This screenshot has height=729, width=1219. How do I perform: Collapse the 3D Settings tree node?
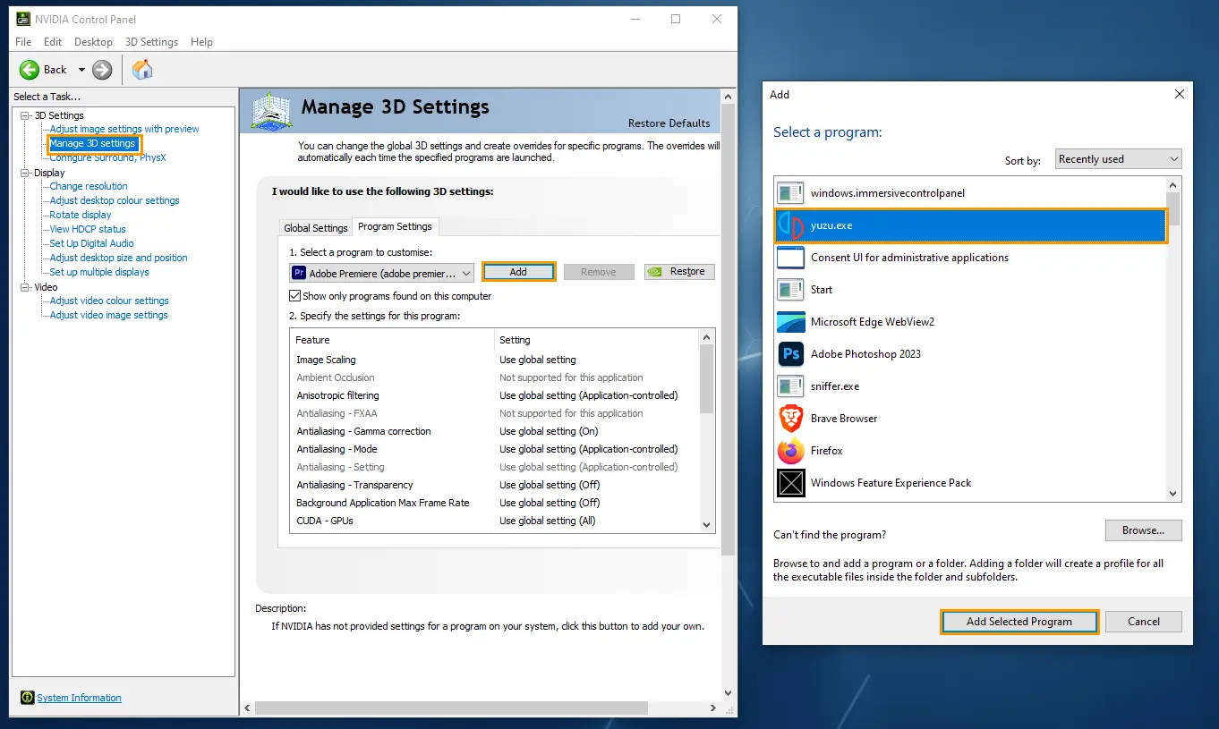tap(25, 115)
